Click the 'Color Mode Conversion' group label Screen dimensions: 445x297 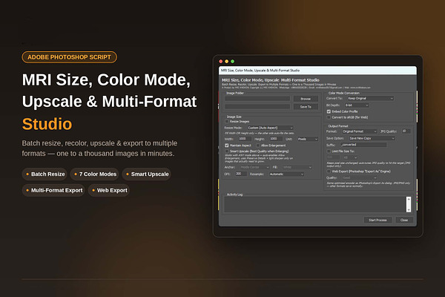pyautogui.click(x=344, y=93)
